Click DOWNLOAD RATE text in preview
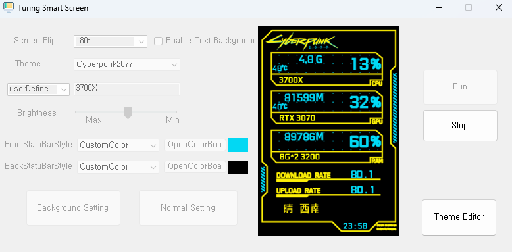 [303, 176]
